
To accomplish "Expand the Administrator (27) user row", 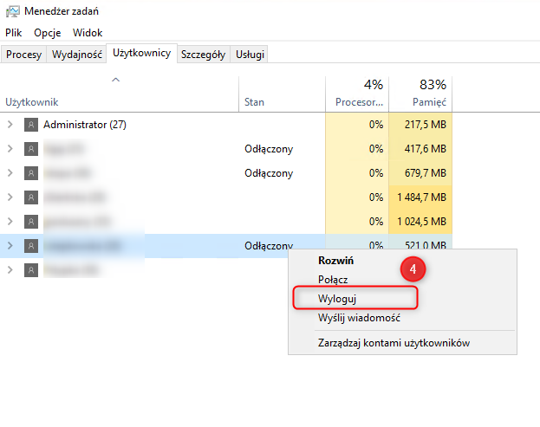I will click(10, 125).
